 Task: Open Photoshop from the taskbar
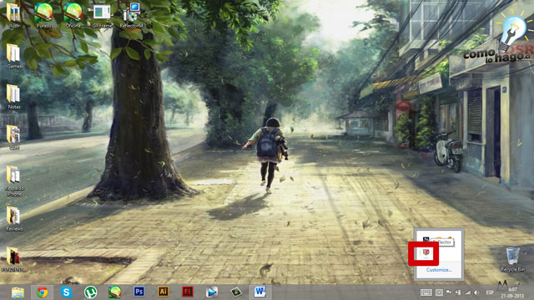(139, 292)
